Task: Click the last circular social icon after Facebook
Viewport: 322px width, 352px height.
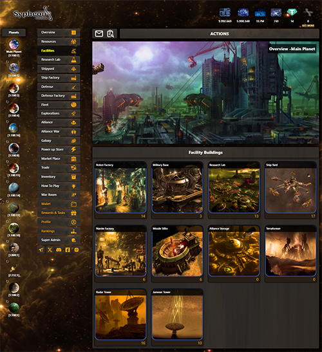Action: click(77, 250)
